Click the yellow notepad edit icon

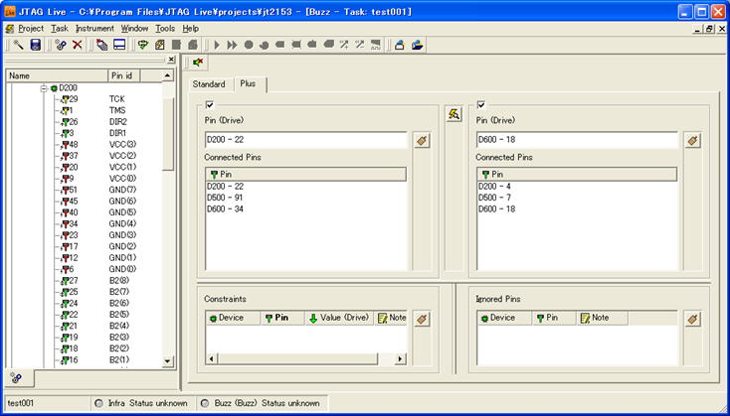point(160,45)
